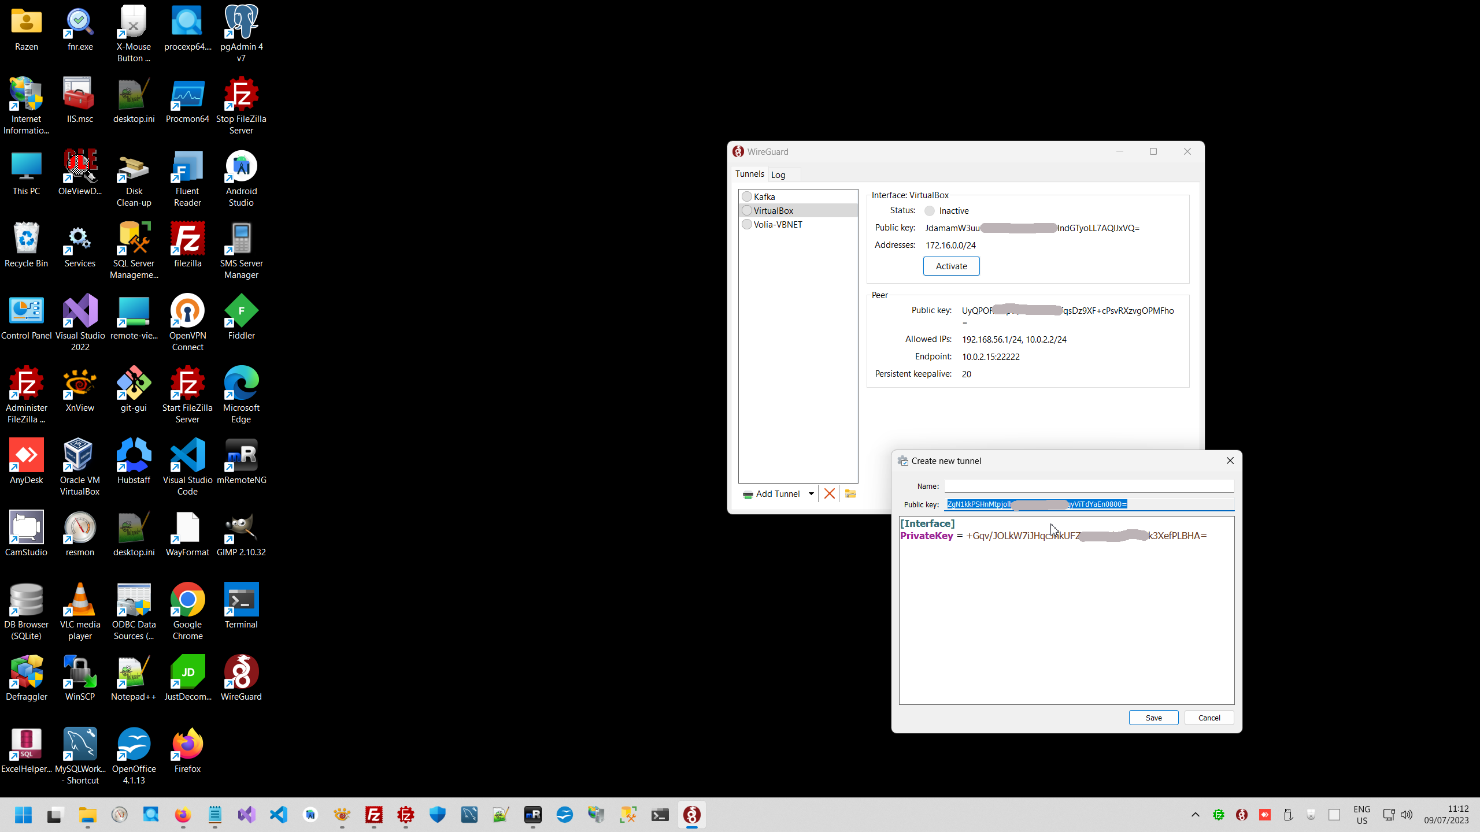The image size is (1480, 832).
Task: Click WireGuard icon in system tray
Action: [1241, 815]
